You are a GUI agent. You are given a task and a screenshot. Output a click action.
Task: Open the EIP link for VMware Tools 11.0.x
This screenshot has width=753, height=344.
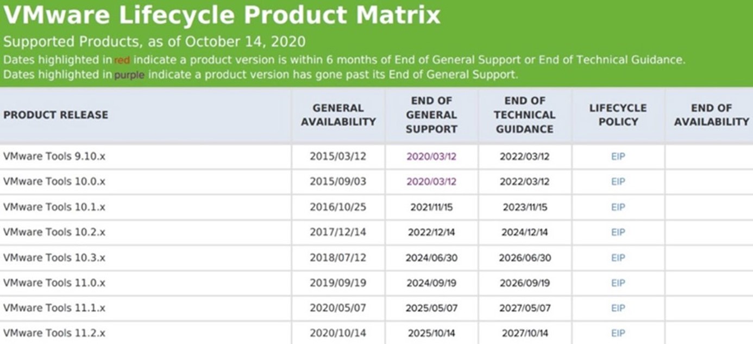pyautogui.click(x=618, y=283)
